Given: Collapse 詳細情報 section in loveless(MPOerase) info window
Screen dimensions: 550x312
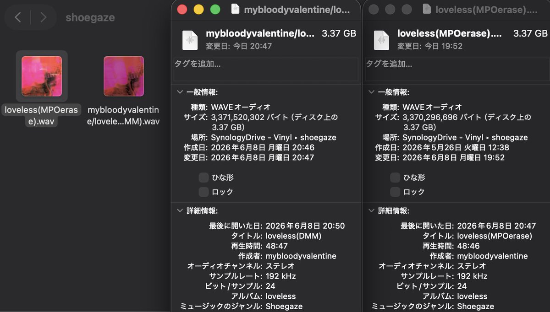Looking at the screenshot, I should pyautogui.click(x=371, y=211).
